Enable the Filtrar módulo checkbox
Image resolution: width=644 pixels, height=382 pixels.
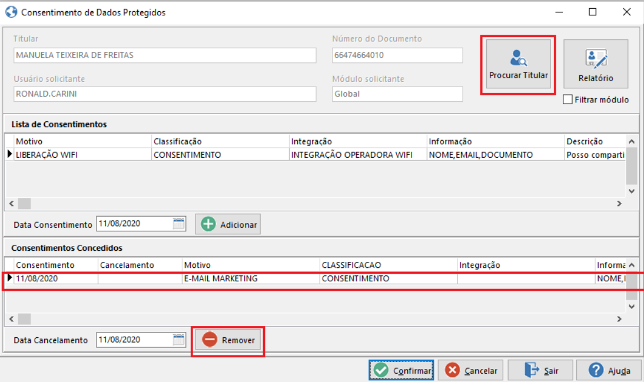[567, 99]
